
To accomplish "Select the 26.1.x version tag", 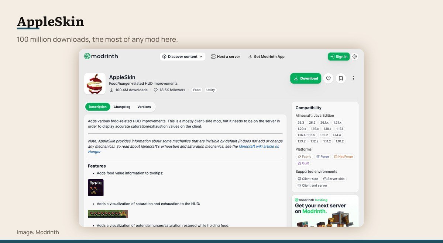I will pos(324,123).
